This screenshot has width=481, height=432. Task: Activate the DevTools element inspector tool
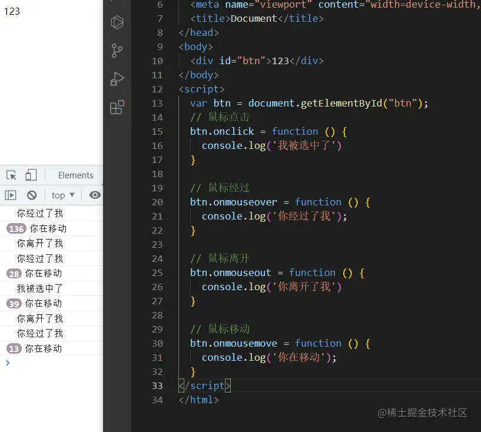pyautogui.click(x=11, y=175)
